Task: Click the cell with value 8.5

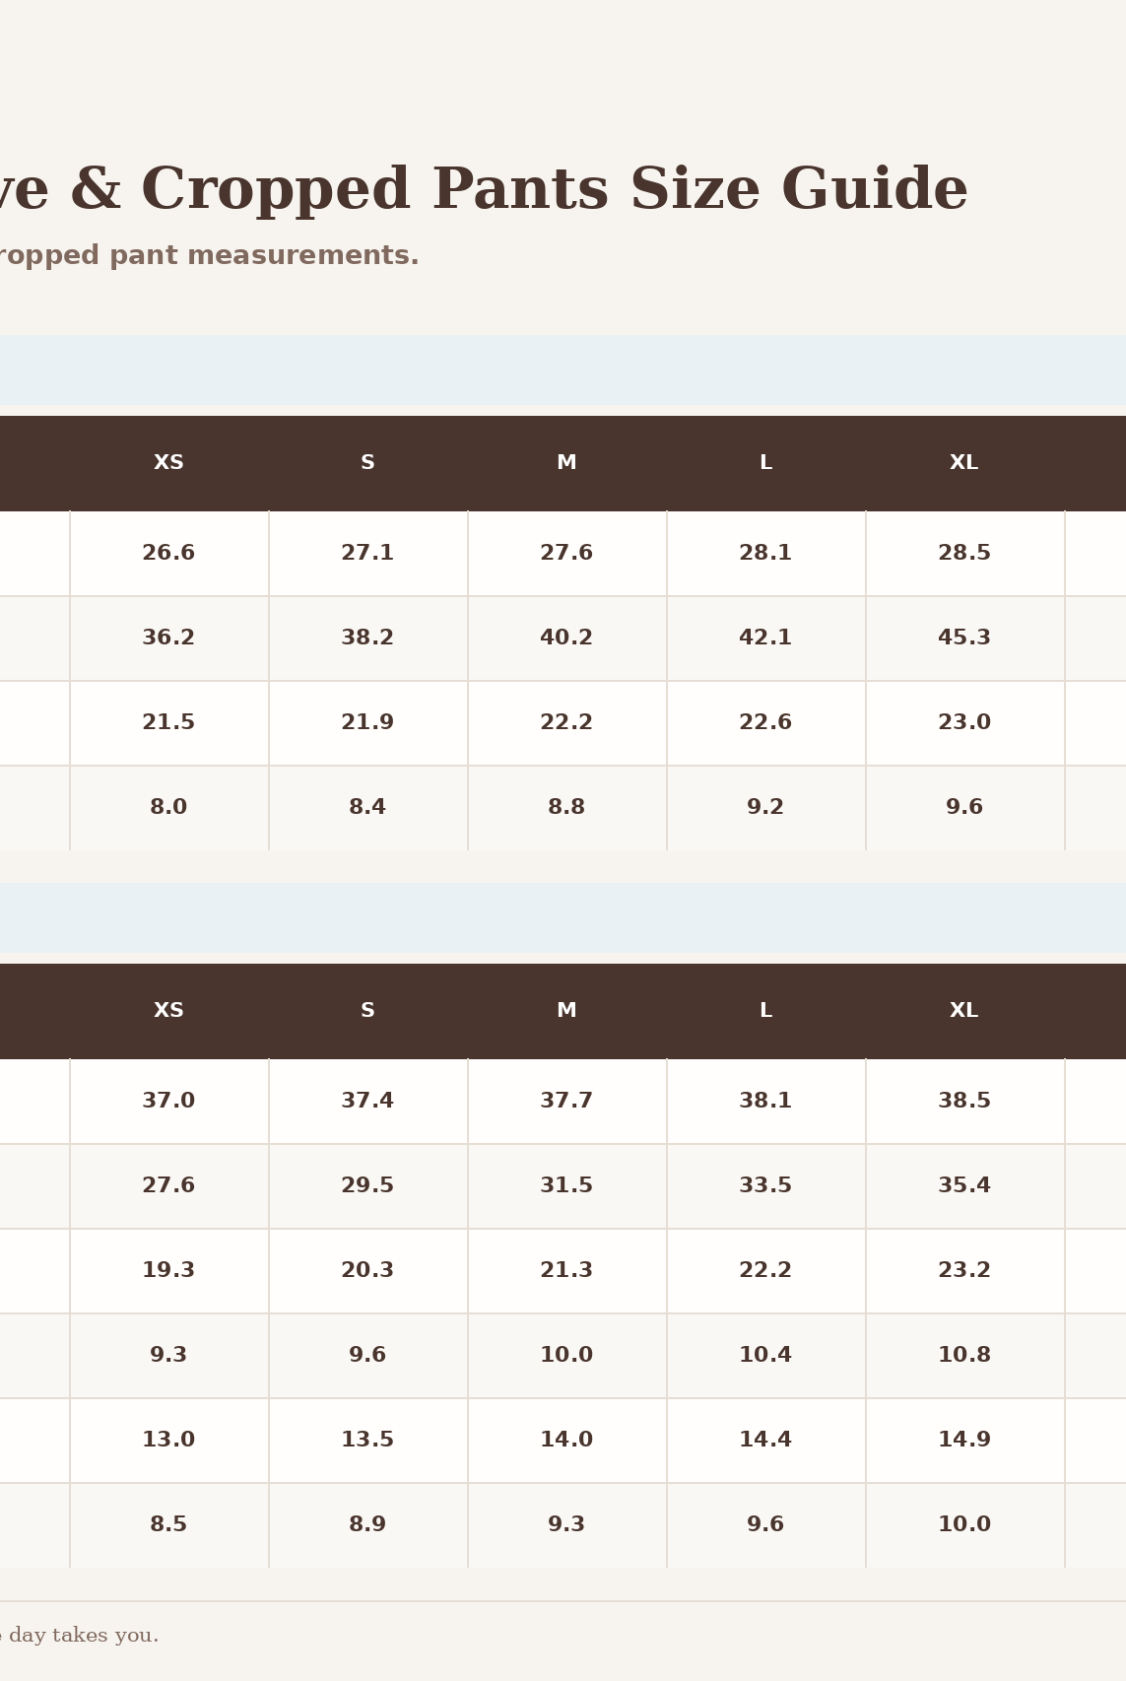Action: point(169,1525)
